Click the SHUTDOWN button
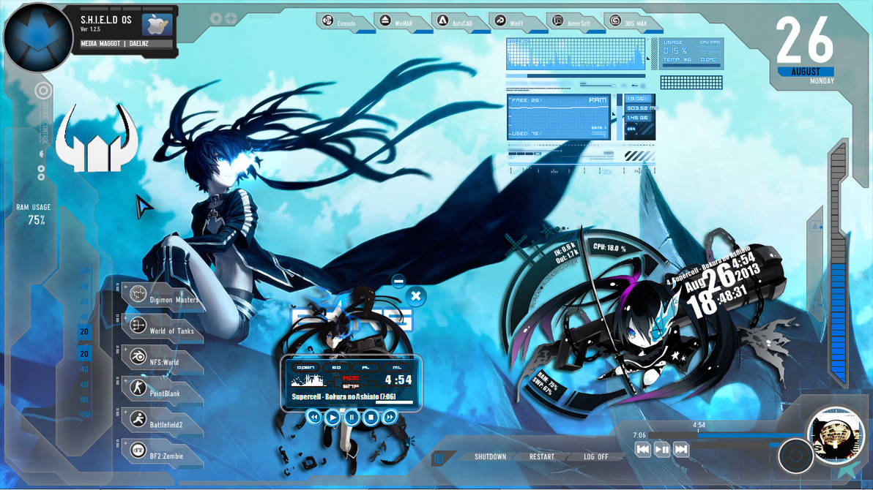 pyautogui.click(x=490, y=456)
